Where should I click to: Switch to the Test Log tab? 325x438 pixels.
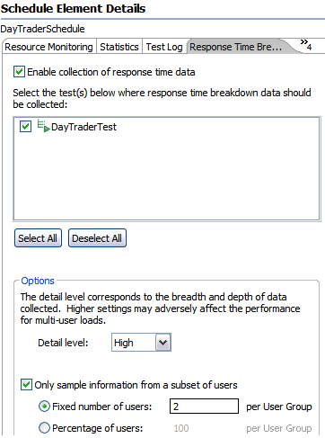click(164, 47)
